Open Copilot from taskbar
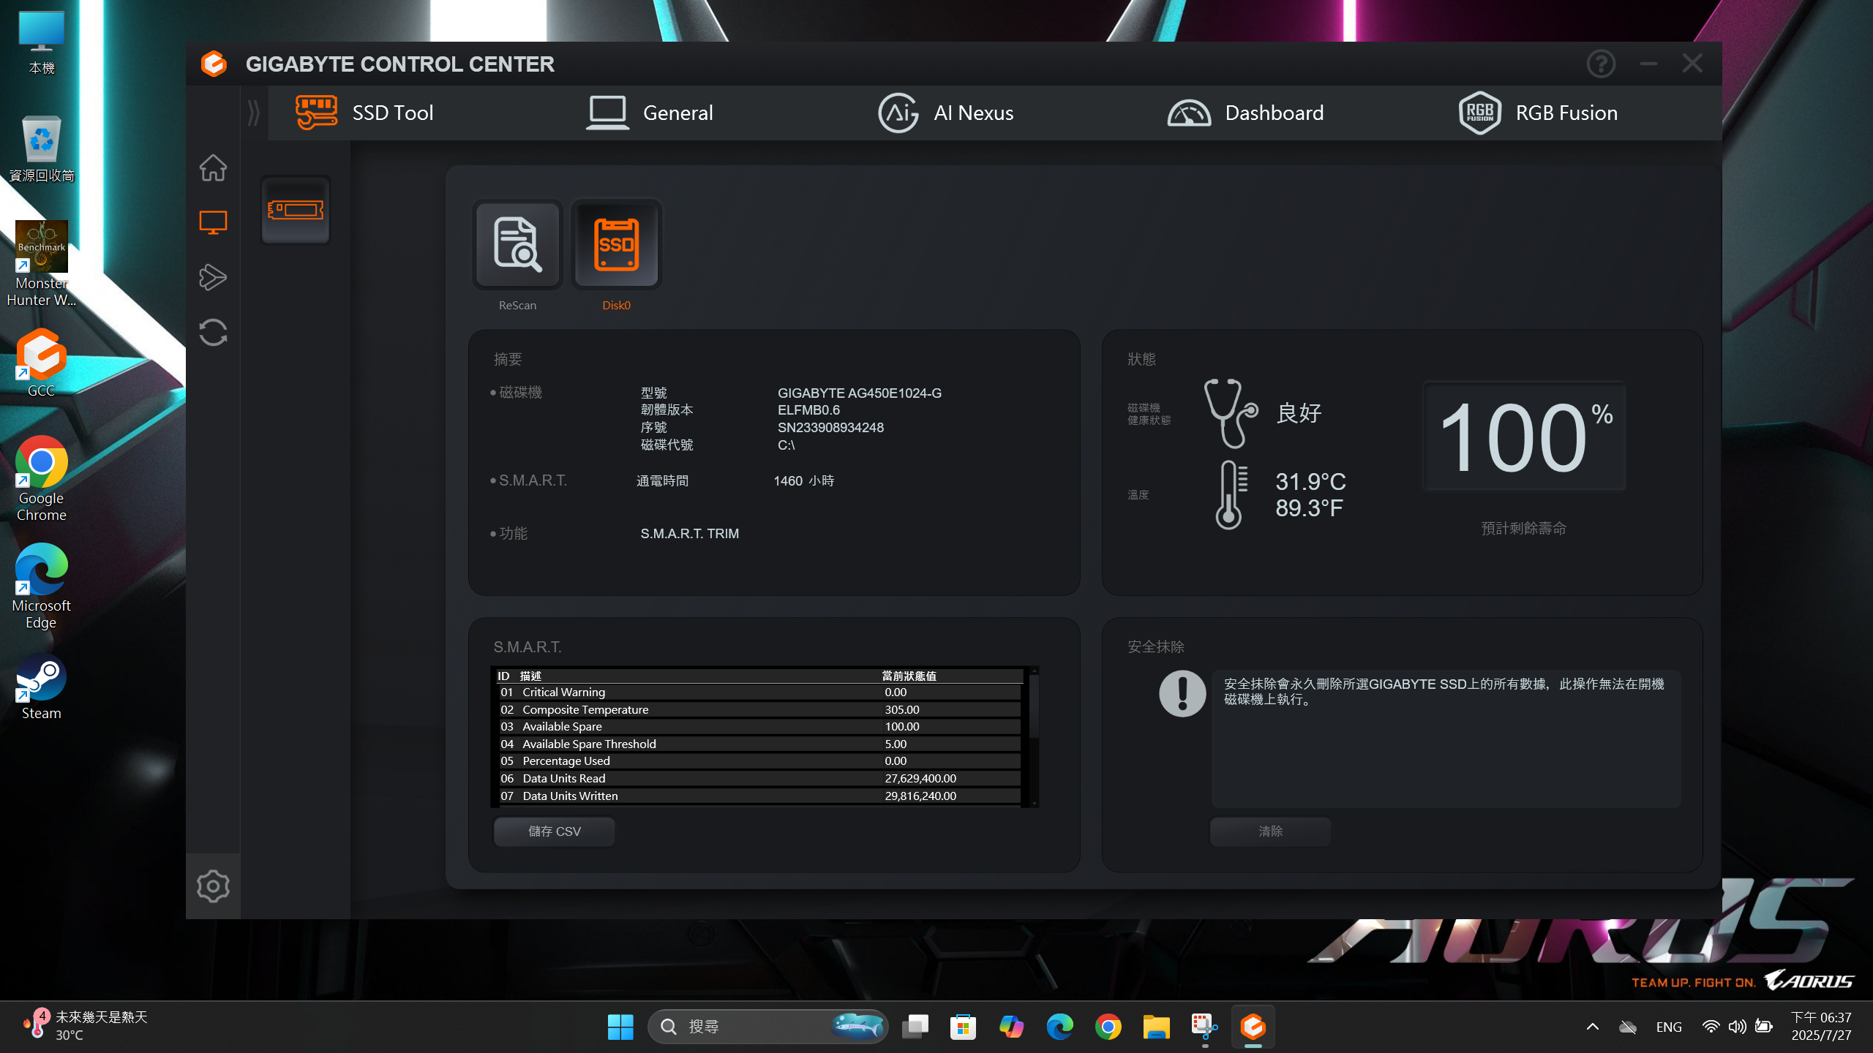The height and width of the screenshot is (1053, 1873). tap(1011, 1027)
